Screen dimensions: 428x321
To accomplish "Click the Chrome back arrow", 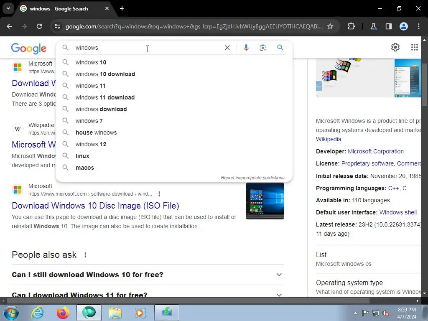I will point(9,26).
